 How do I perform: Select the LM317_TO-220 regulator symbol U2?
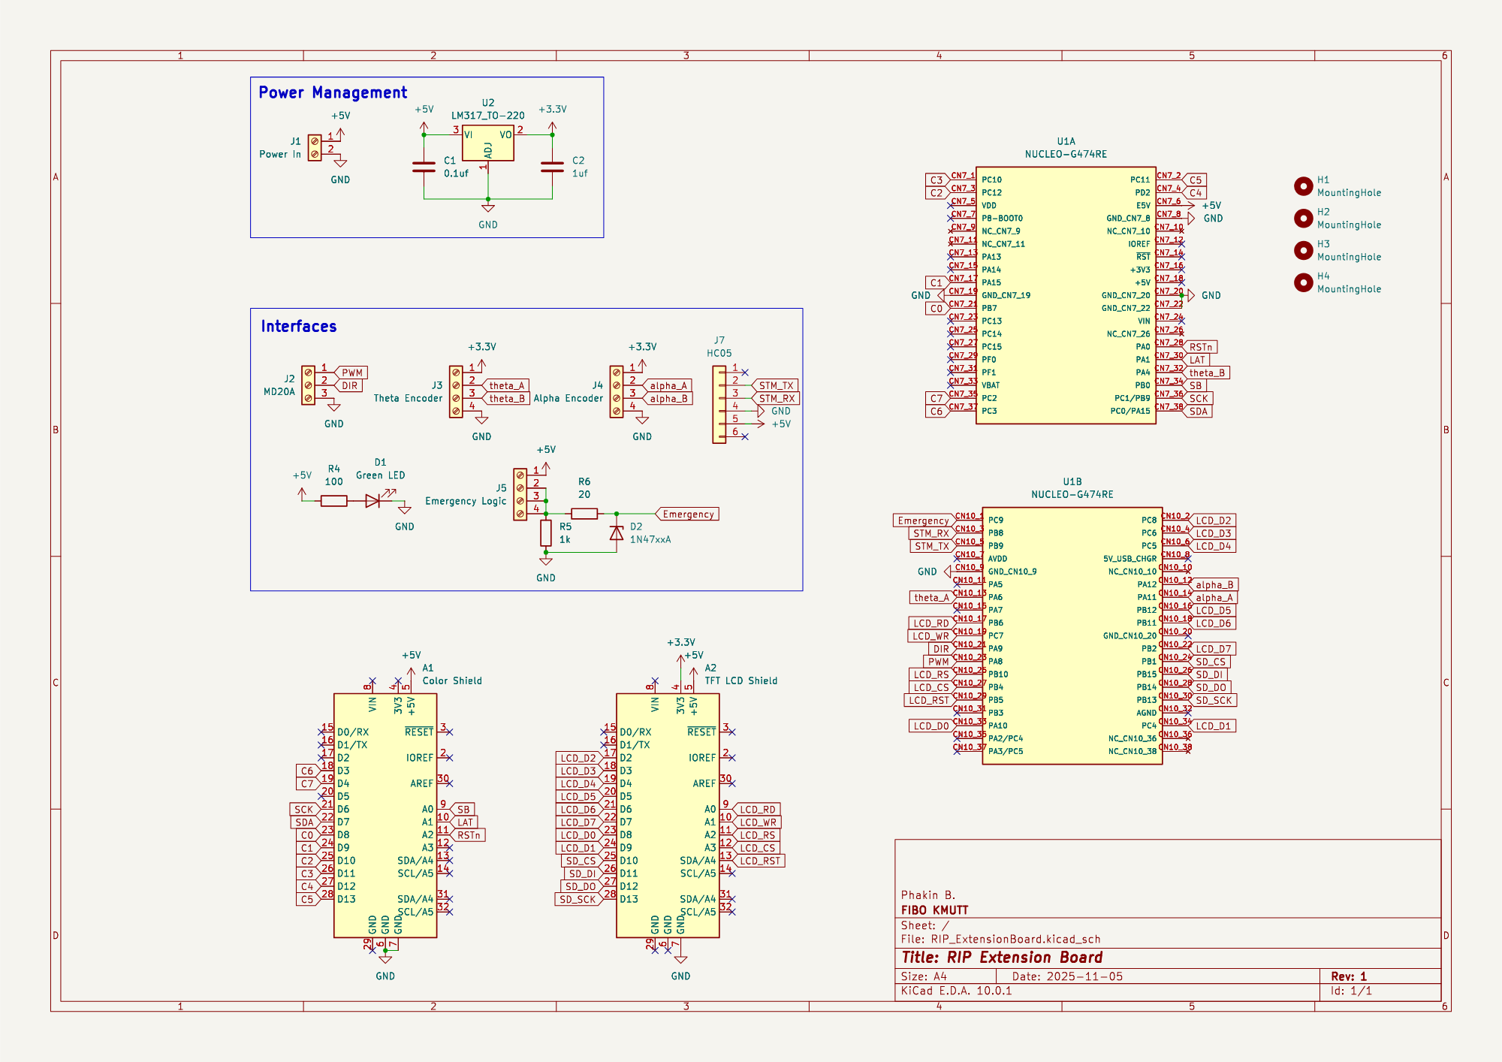488,143
